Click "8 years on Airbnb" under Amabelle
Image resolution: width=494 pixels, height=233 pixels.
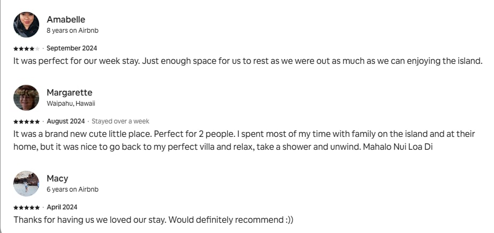click(x=72, y=31)
